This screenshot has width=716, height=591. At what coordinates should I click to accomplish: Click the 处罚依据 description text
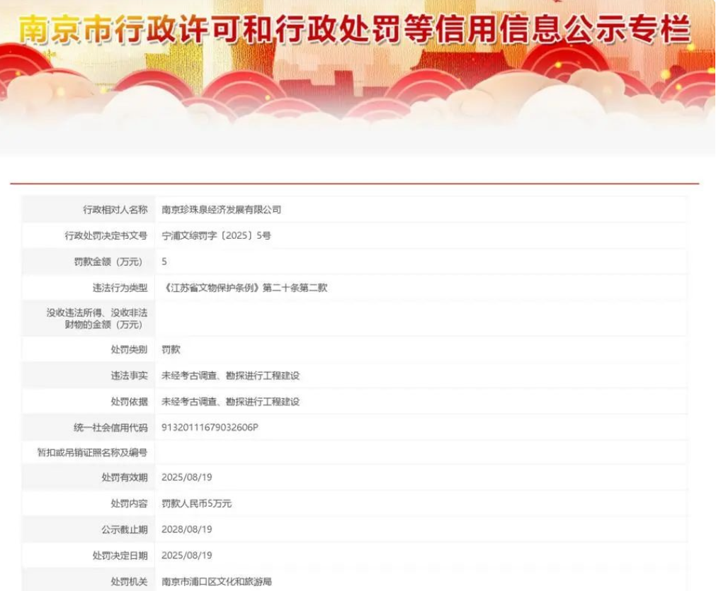click(230, 402)
